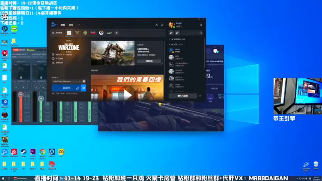Screen dimensions: 322x181
Task: Select the Modern Warfare 2 game icon
Action: point(109,33)
